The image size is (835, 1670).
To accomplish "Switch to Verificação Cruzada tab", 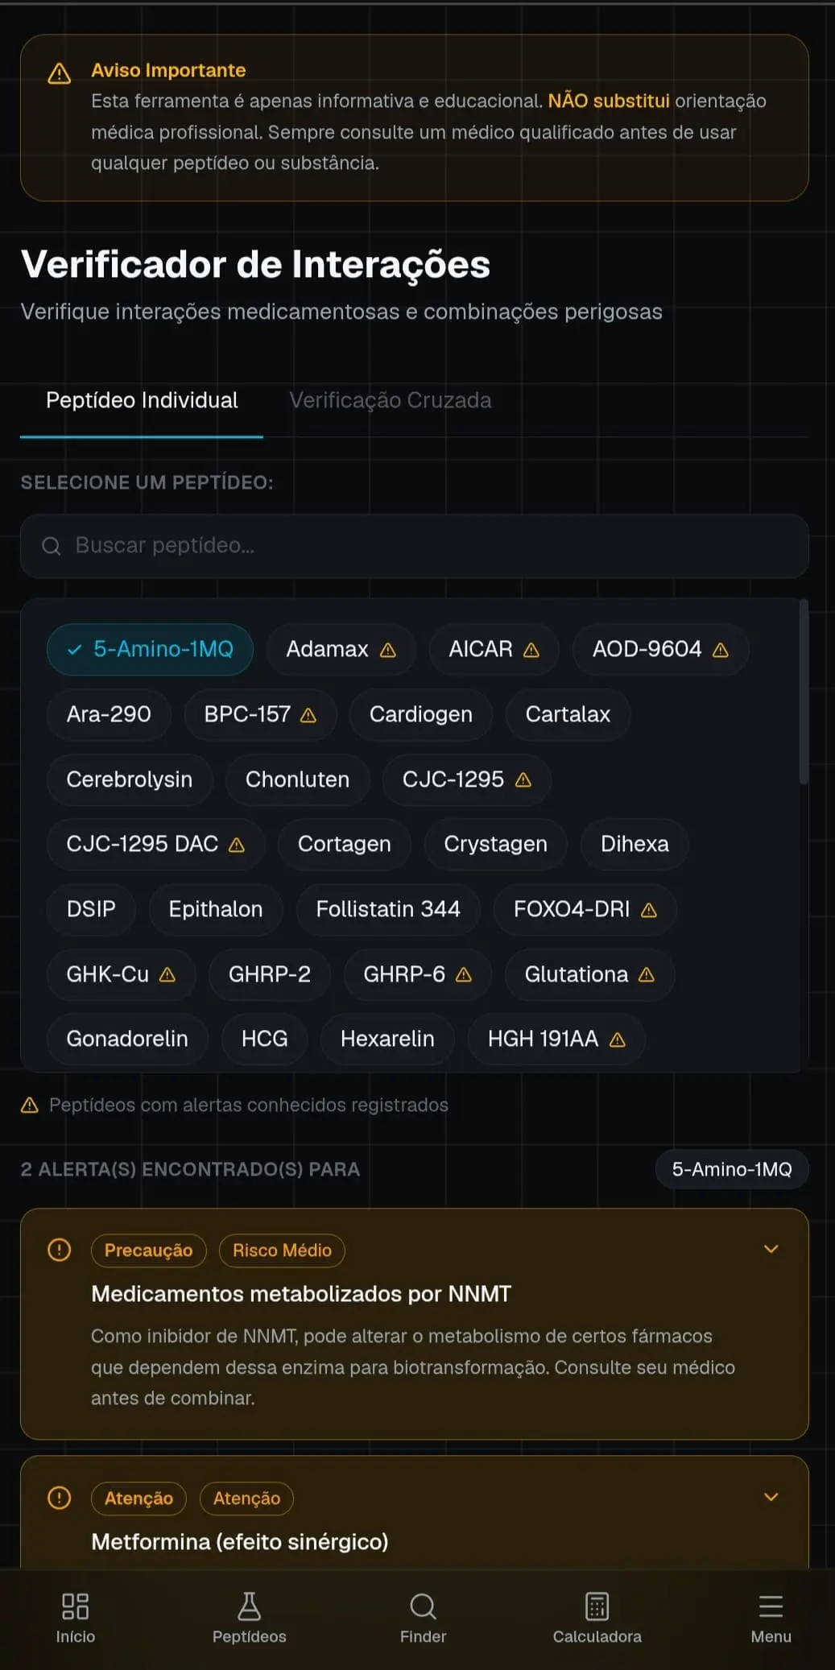I will (x=391, y=400).
